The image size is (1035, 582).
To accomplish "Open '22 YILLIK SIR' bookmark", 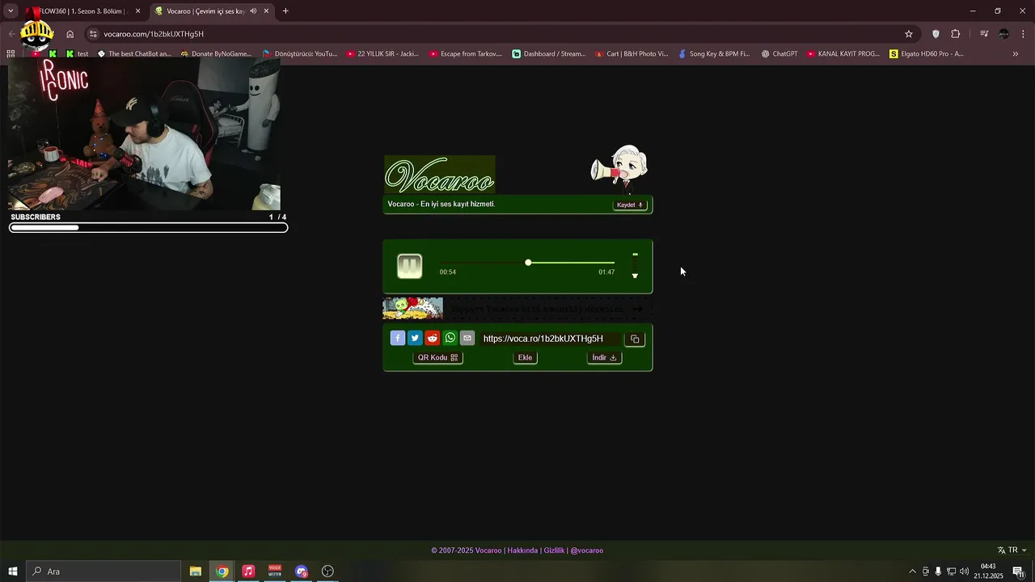I will [382, 54].
